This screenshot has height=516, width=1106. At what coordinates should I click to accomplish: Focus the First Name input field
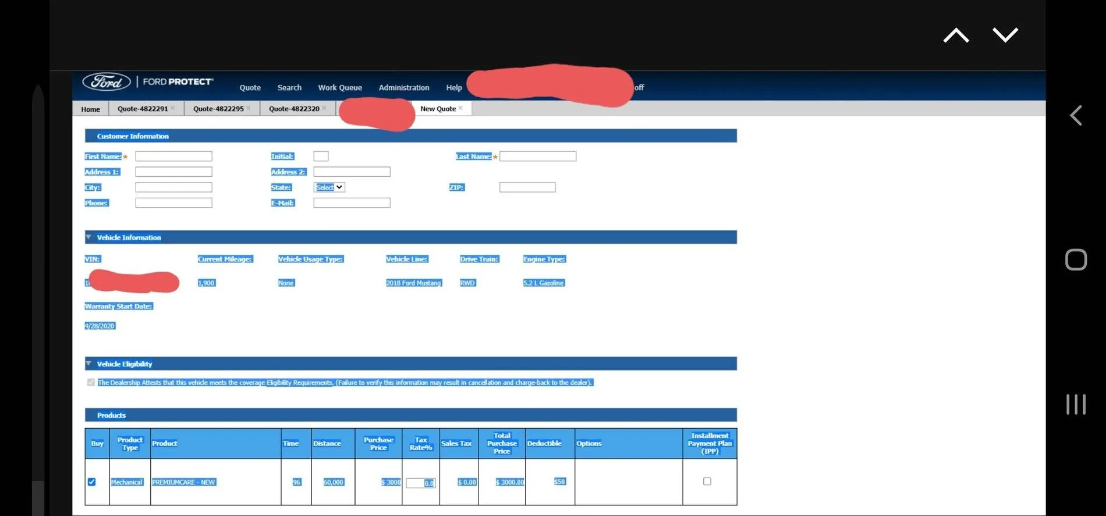point(174,156)
